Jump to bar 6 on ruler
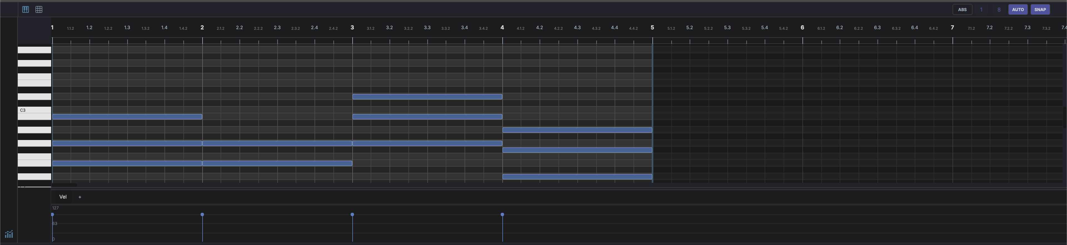1067x245 pixels. [802, 27]
